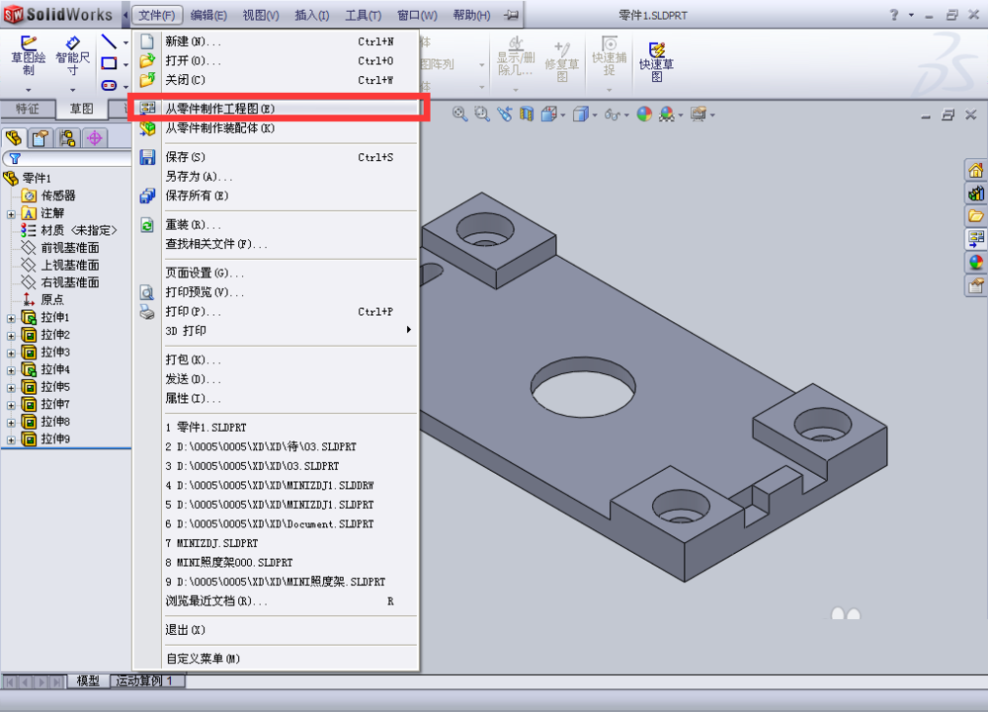Open the PropertyManager tab icon
988x712 pixels.
[x=41, y=138]
